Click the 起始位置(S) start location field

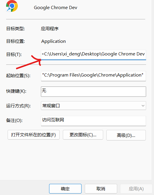[x=94, y=76]
